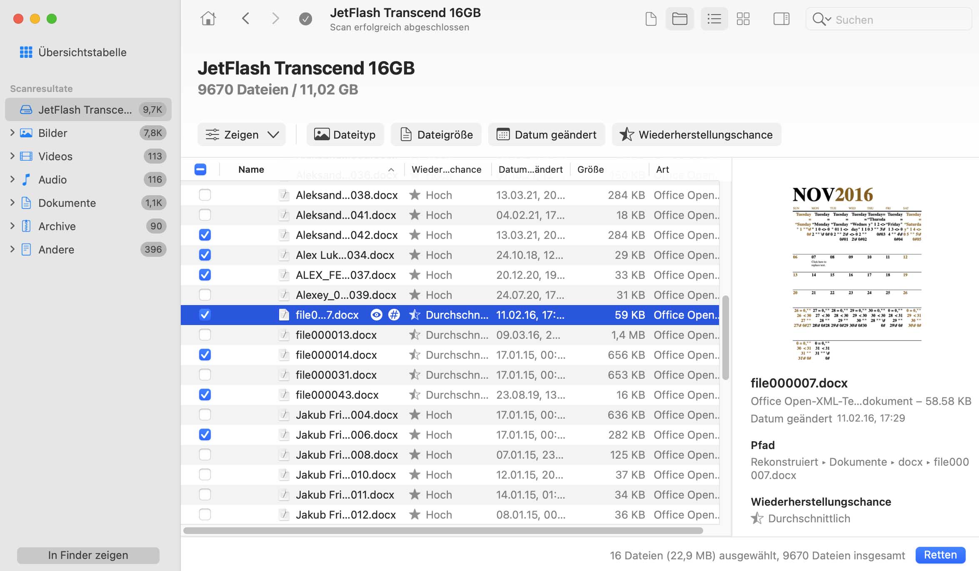Open the Zeigen filter dropdown
The height and width of the screenshot is (571, 979).
[242, 134]
